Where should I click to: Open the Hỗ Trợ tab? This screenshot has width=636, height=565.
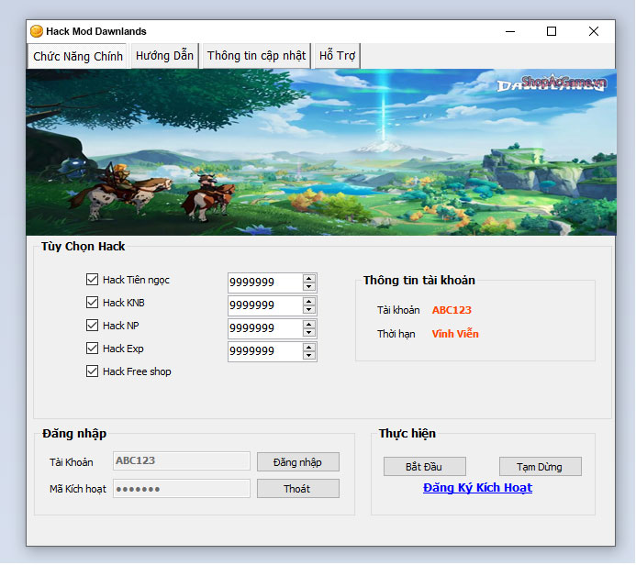click(x=337, y=56)
